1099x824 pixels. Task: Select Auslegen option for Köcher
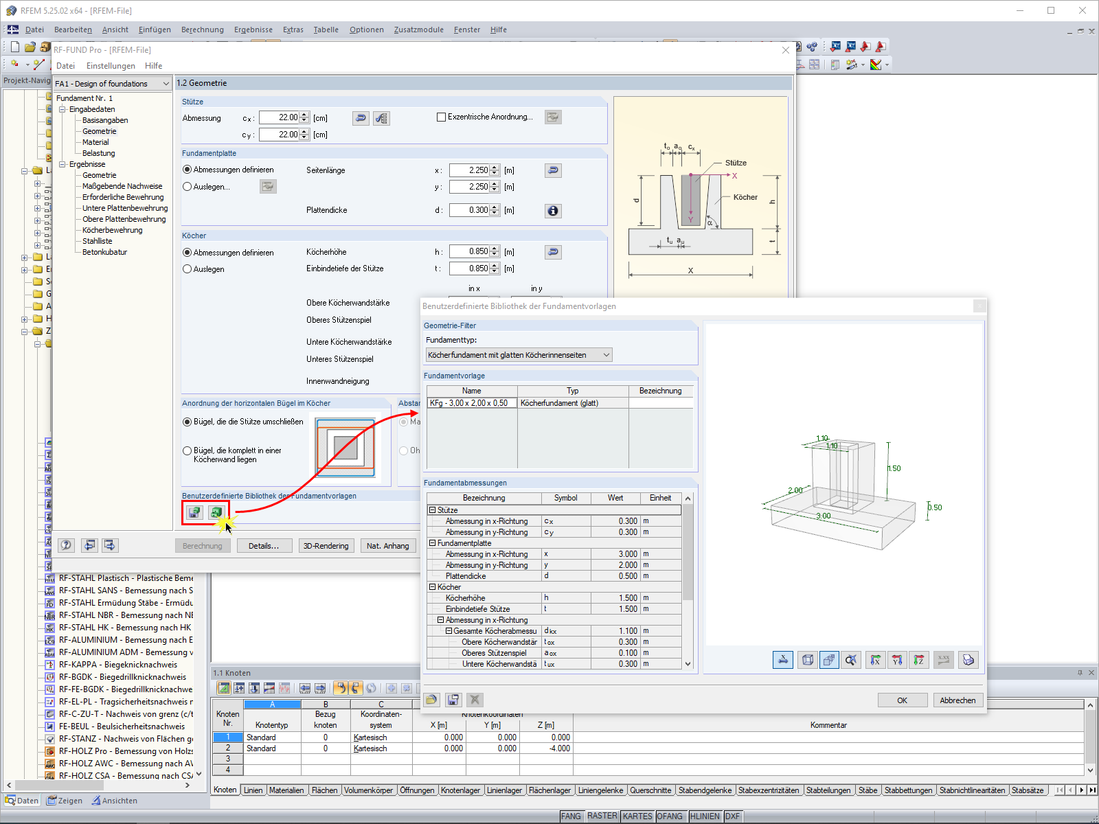pos(188,269)
